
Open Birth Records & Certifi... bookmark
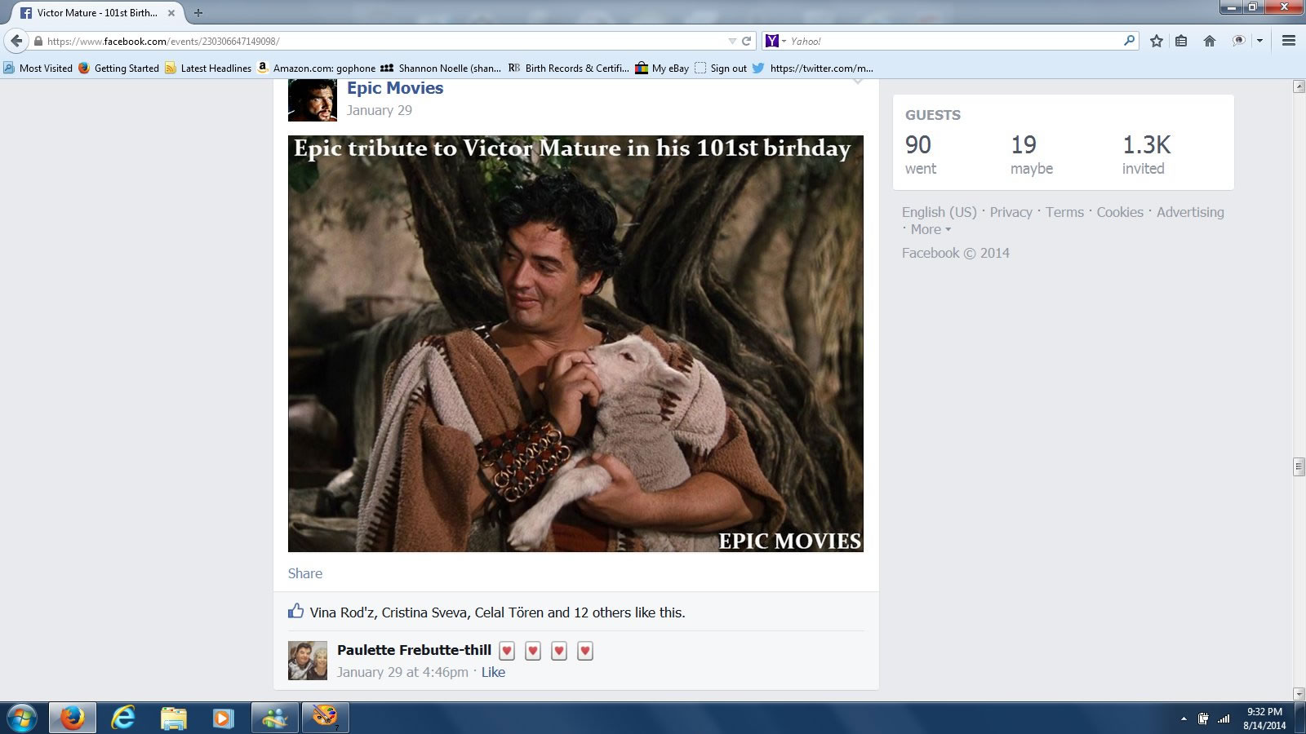pos(568,69)
